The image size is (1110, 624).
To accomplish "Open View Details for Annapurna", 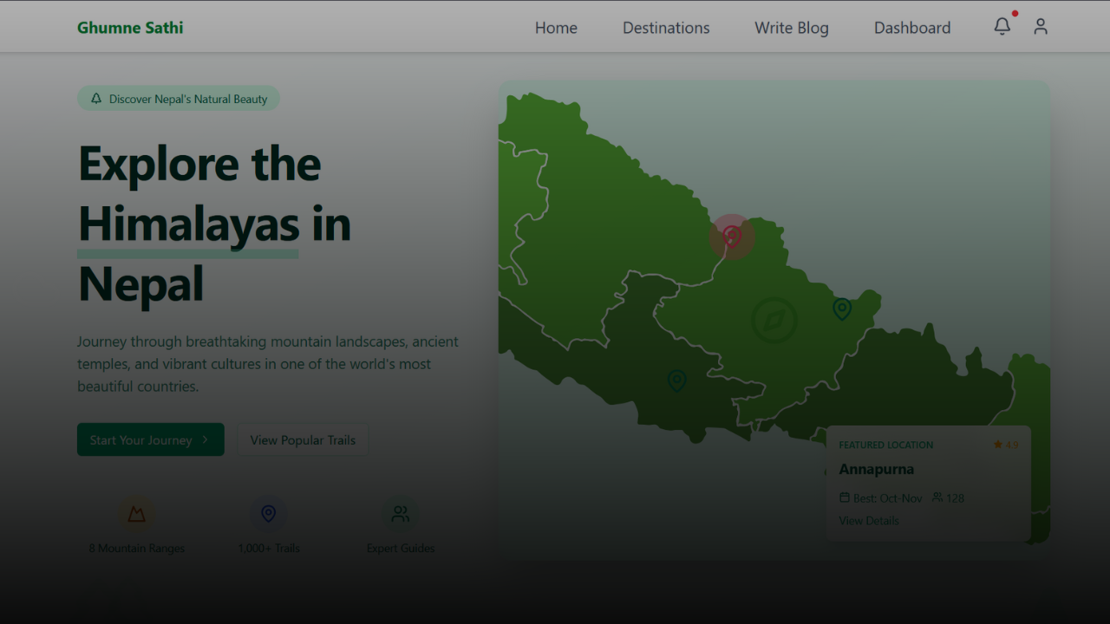I will pyautogui.click(x=869, y=521).
